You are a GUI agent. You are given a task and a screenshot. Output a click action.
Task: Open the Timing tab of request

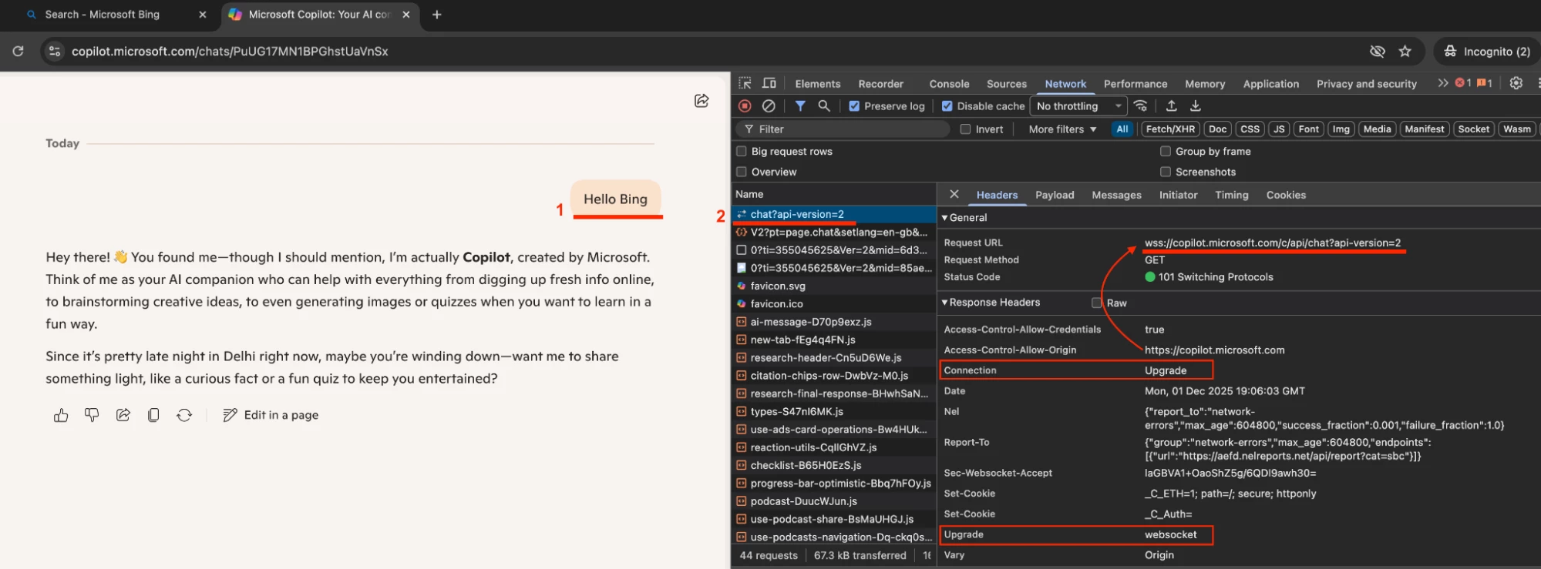click(1231, 195)
